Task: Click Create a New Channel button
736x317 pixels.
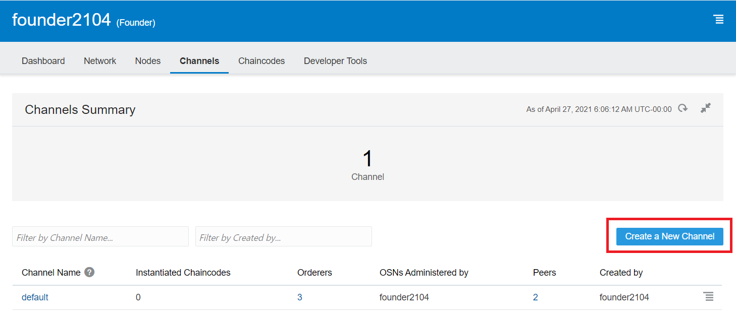Action: pos(669,236)
